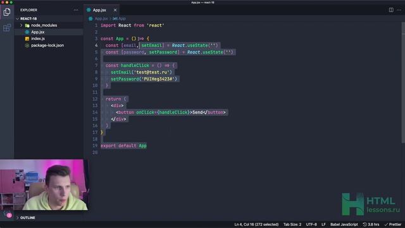405x228 pixels.
Task: Click line number 19 in the gutter
Action: pos(95,146)
